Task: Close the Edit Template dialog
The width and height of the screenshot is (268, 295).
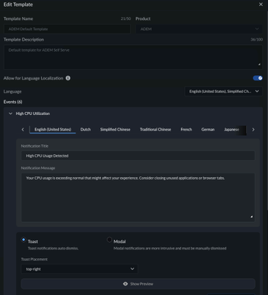Action: point(261,4)
